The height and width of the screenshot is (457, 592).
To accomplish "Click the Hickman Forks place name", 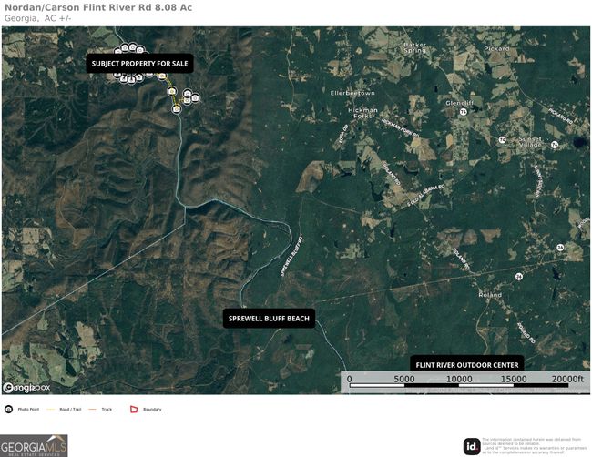I will coord(362,114).
